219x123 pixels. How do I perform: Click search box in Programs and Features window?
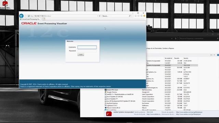pyautogui.click(x=198, y=39)
